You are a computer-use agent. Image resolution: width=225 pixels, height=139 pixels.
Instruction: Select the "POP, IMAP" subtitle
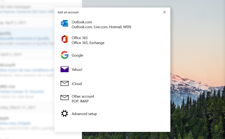80,101
